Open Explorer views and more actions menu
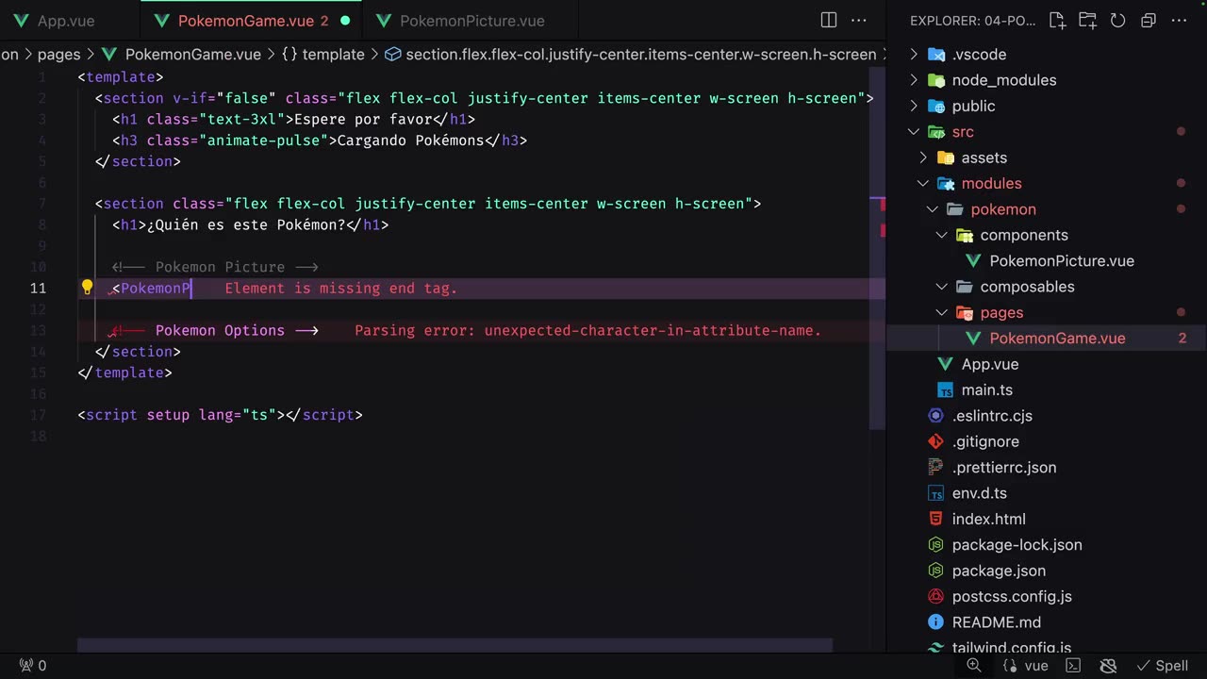The image size is (1207, 679). pos(1178,21)
